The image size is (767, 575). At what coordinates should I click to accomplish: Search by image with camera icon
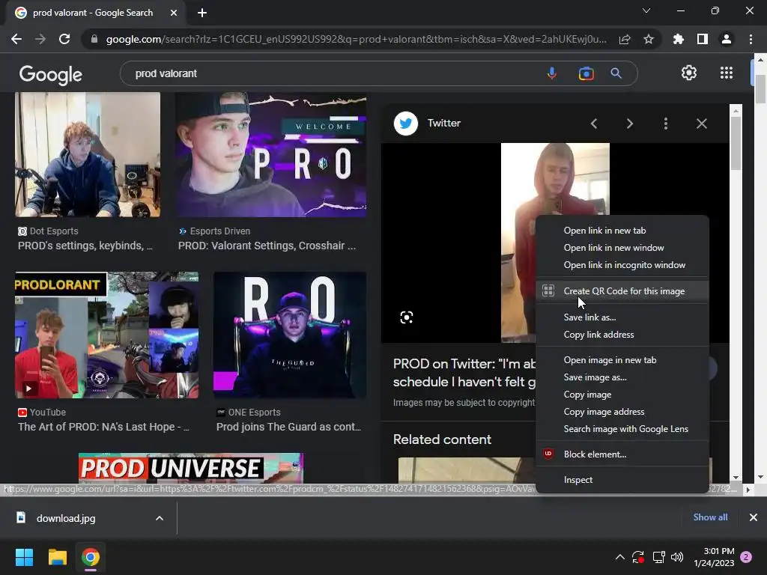pyautogui.click(x=586, y=73)
